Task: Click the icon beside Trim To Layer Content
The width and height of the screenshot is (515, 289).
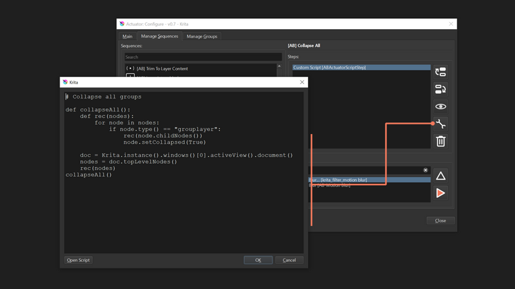Action: pyautogui.click(x=130, y=68)
